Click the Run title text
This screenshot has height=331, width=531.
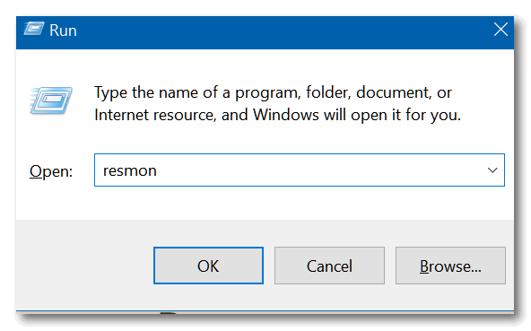(x=63, y=30)
